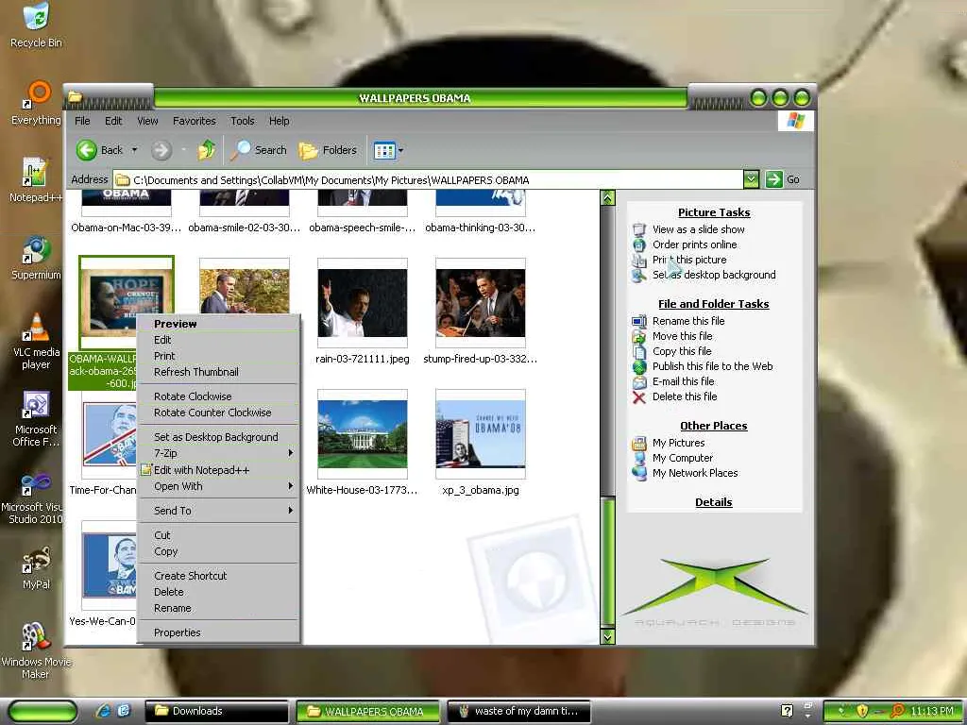Click E-mail this file task
The width and height of the screenshot is (967, 725).
684,381
